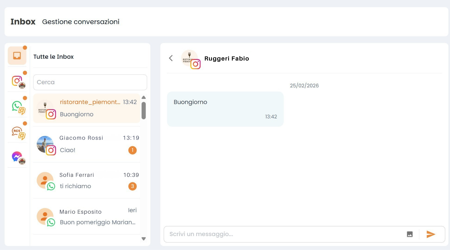Click the WhatsApp badge on Sofia Ferrari's avatar
450x250 pixels.
[51, 186]
